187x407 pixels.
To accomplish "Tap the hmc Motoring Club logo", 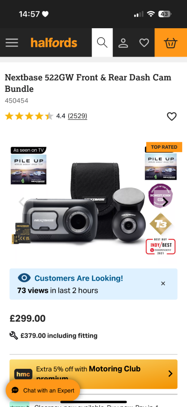I will pos(23,374).
